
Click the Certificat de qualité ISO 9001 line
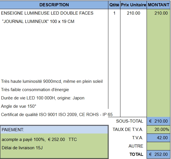[x=57, y=115]
